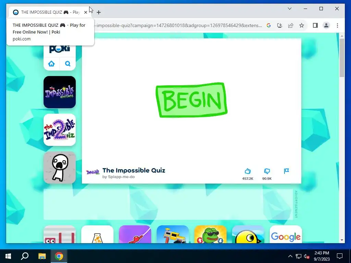Open the red stickman swing game thumbnail

coord(135,234)
